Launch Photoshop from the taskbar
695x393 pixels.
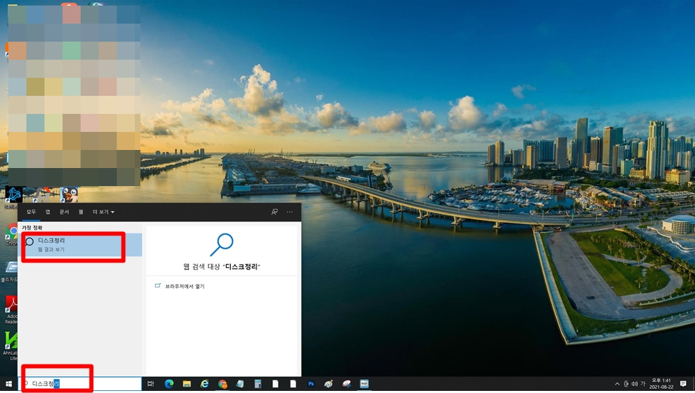311,384
